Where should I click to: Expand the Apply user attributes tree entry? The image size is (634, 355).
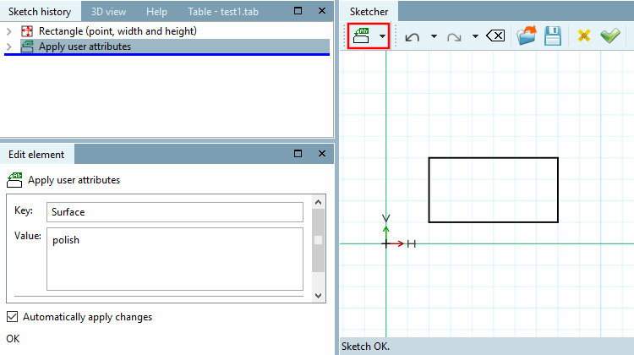coord(9,46)
